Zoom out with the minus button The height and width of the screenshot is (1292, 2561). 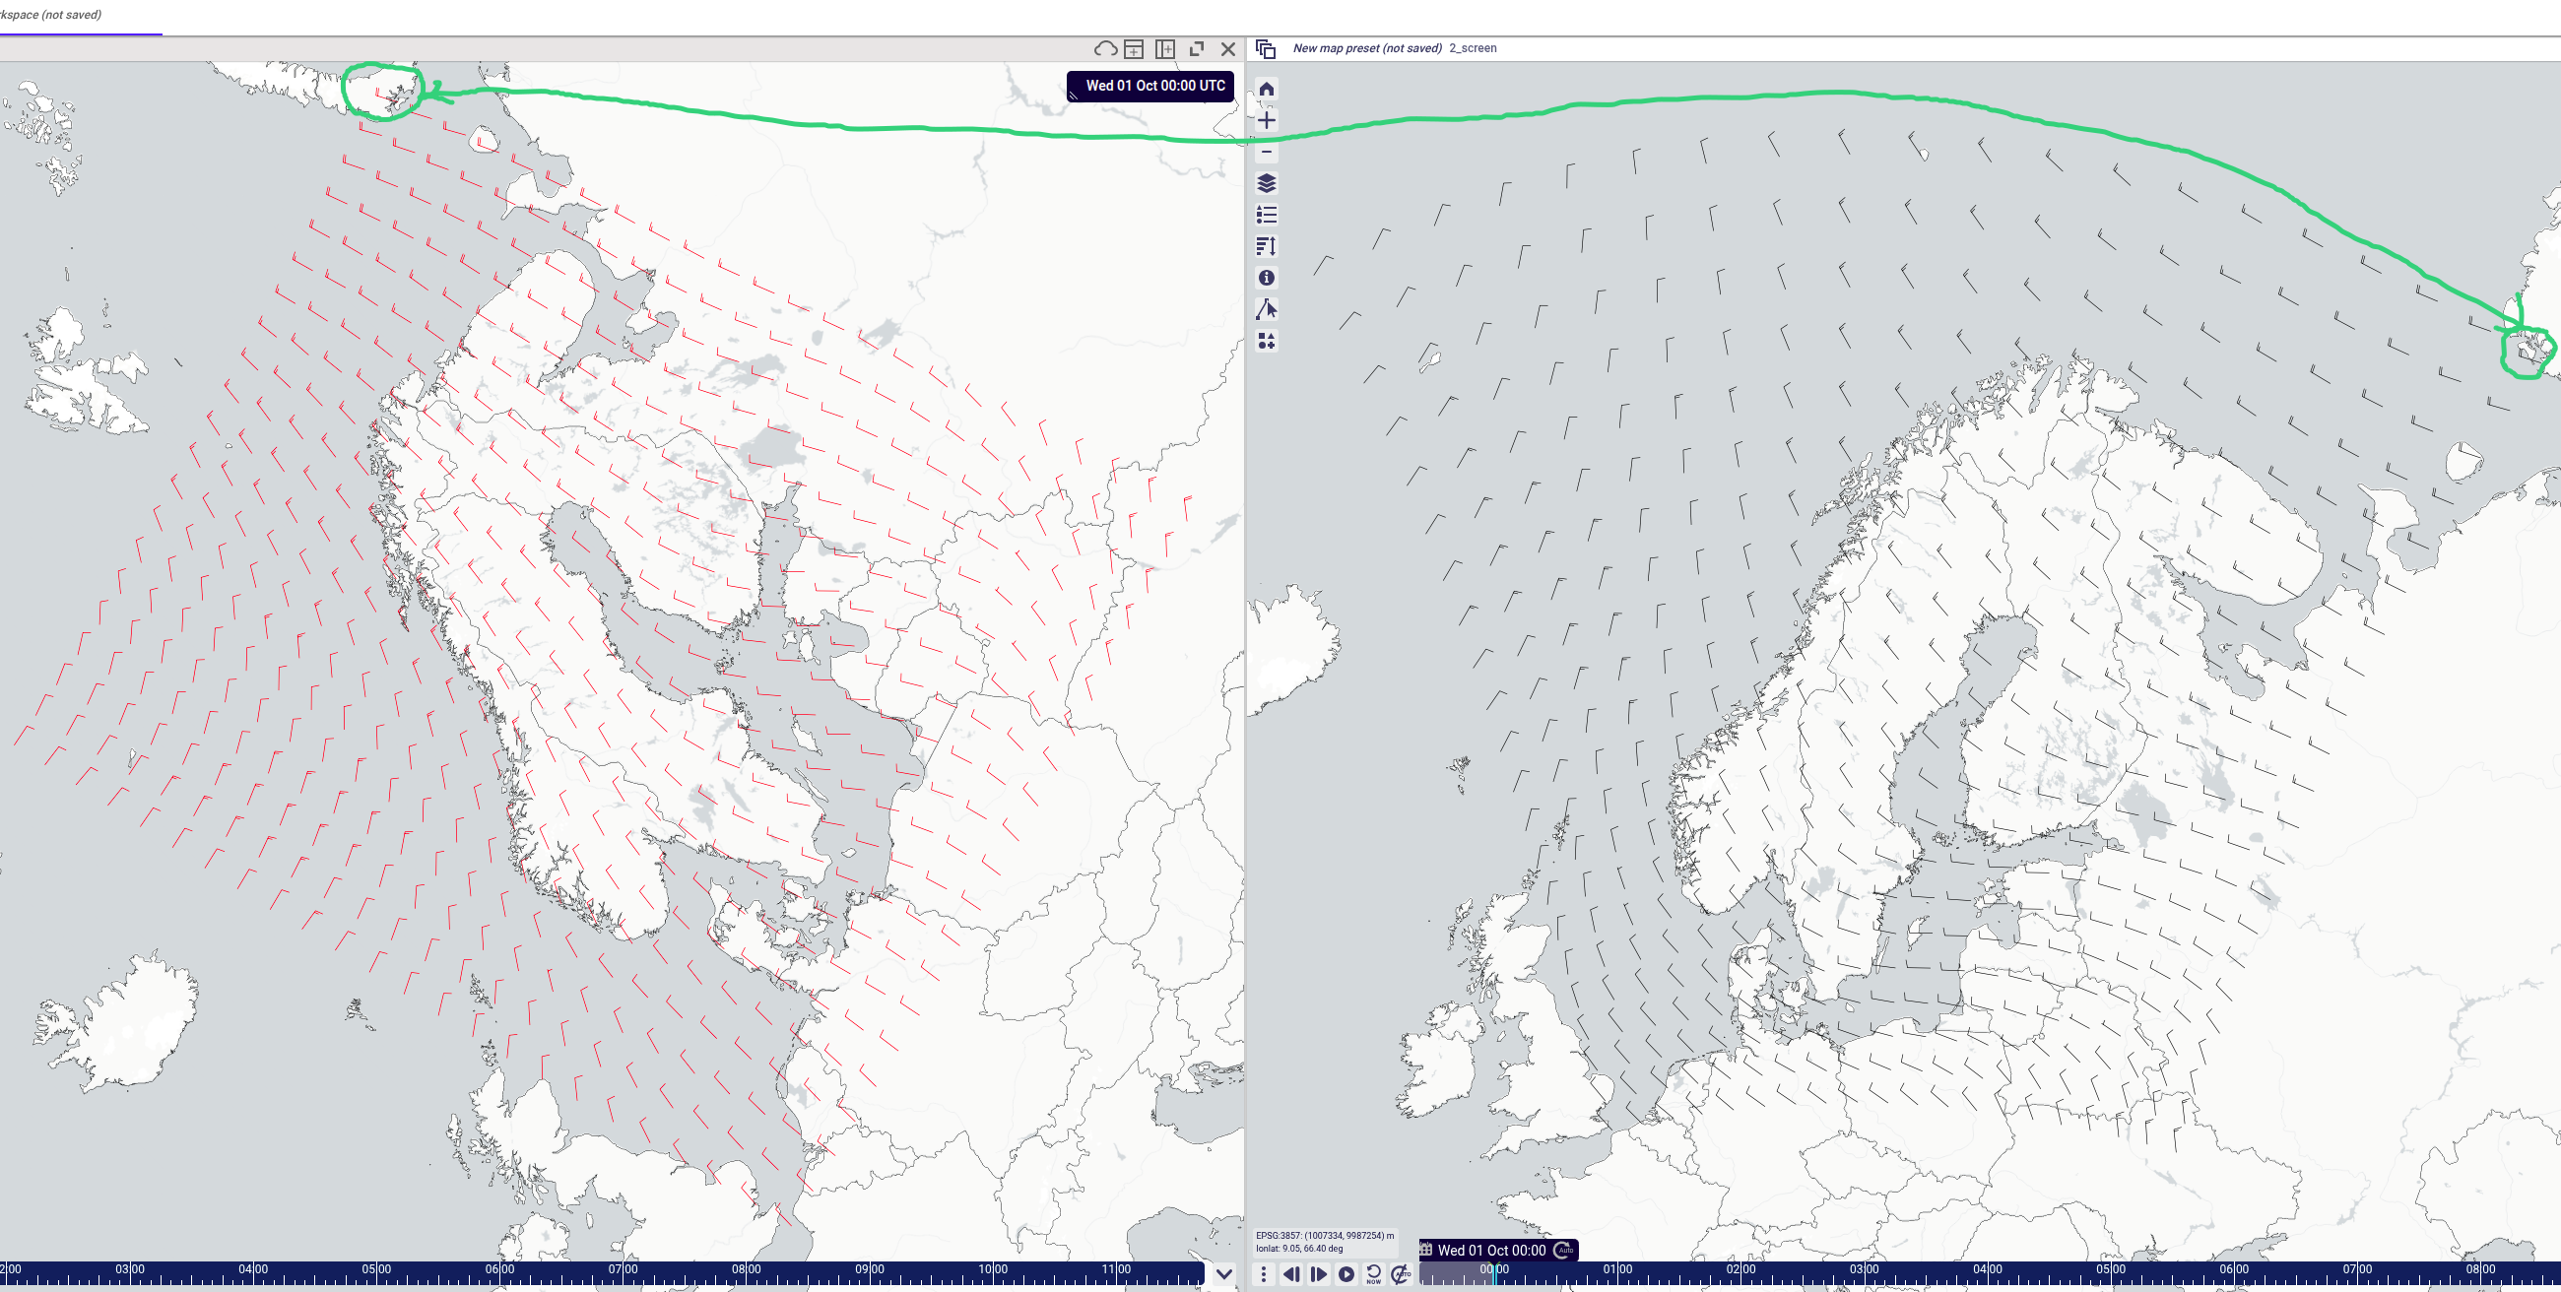pos(1267,152)
